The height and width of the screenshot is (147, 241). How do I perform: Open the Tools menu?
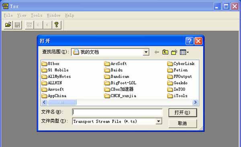click(37, 15)
